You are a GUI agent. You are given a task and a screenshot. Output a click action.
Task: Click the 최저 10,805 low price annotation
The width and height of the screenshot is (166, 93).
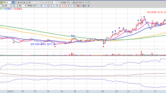[x=41, y=44]
